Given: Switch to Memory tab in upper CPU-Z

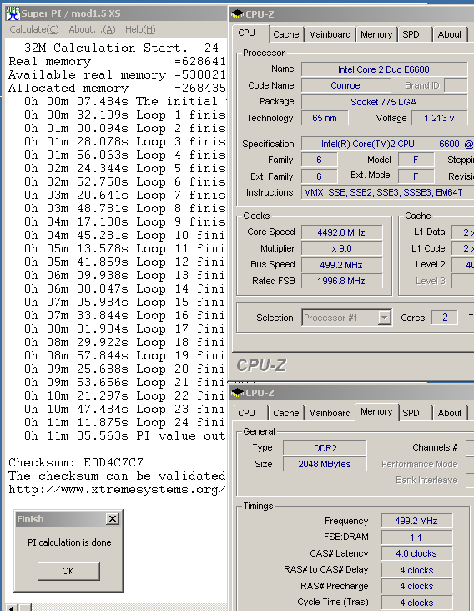Looking at the screenshot, I should pyautogui.click(x=376, y=34).
